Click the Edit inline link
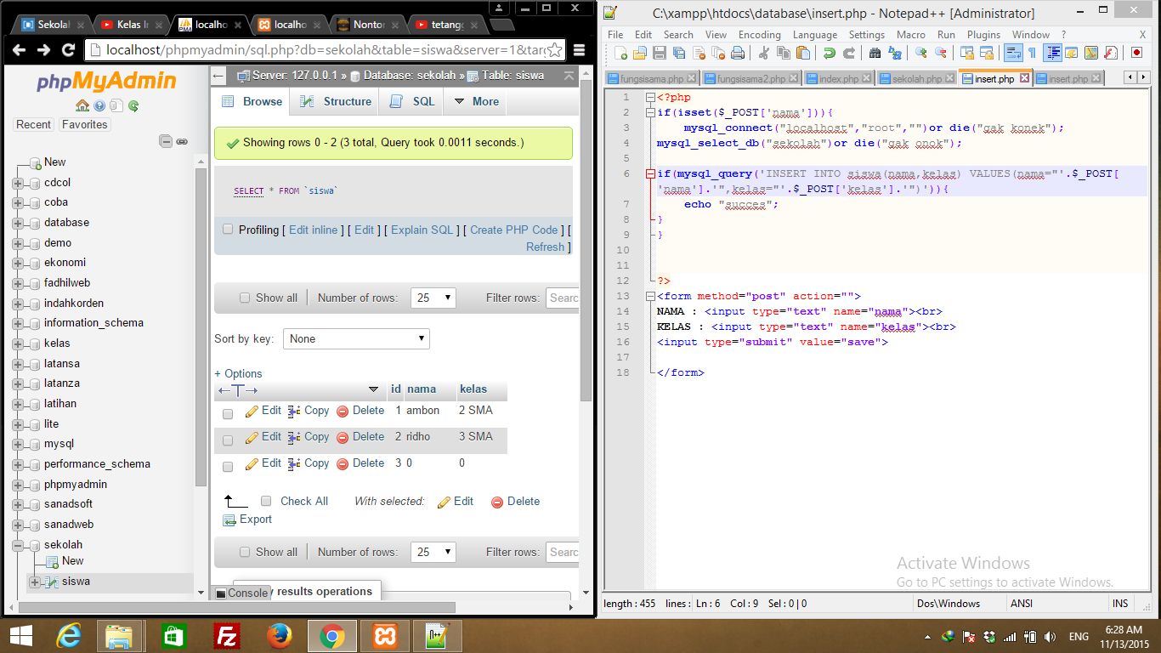The image size is (1161, 653). tap(314, 230)
